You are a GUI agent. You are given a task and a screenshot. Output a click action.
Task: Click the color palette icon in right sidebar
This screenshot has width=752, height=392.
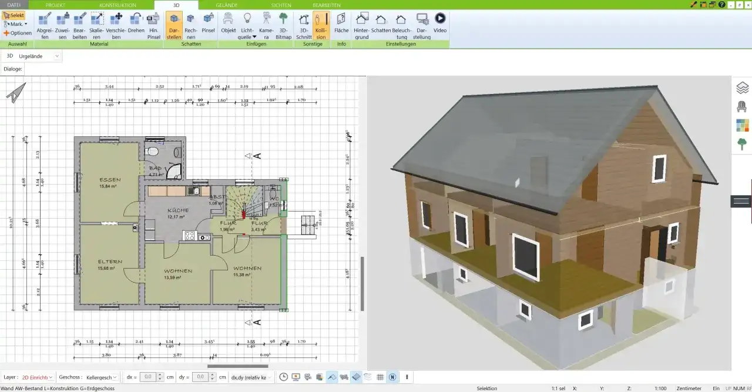click(742, 125)
